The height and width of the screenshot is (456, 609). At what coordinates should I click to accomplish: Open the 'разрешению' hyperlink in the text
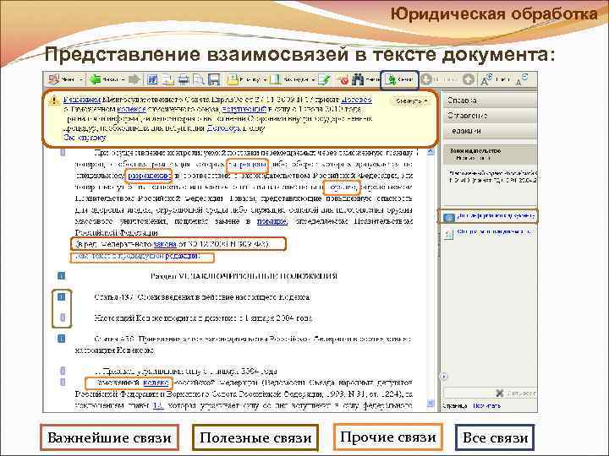(x=149, y=176)
